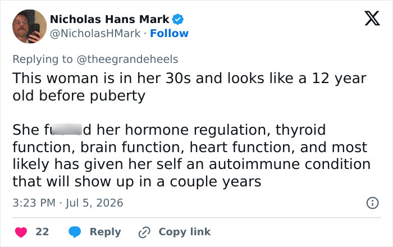Click the blurred censored word in tweet
Viewport: 393px width, 247px height.
(x=67, y=130)
